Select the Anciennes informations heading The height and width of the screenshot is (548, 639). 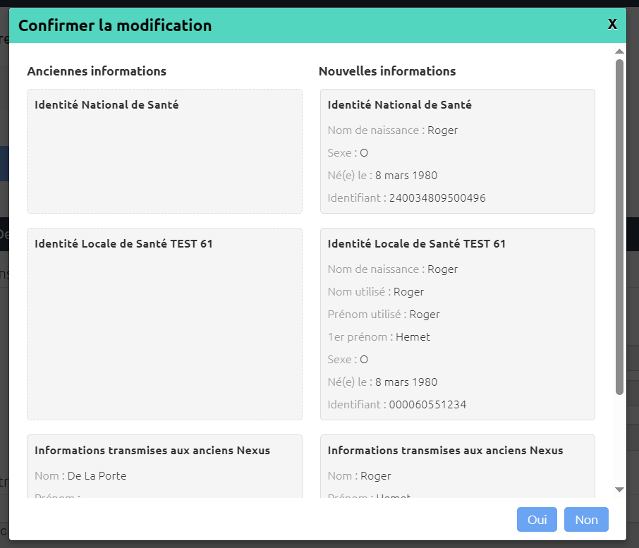[x=97, y=71]
